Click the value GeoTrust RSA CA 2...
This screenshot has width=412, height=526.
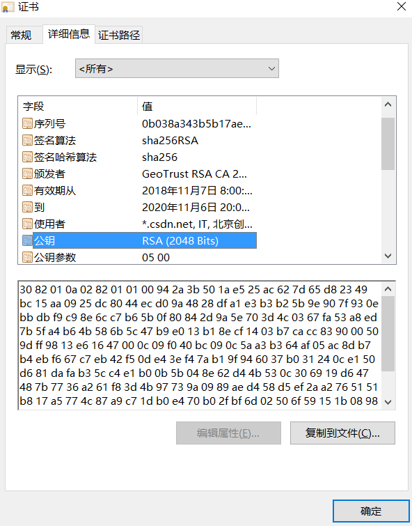click(x=194, y=174)
